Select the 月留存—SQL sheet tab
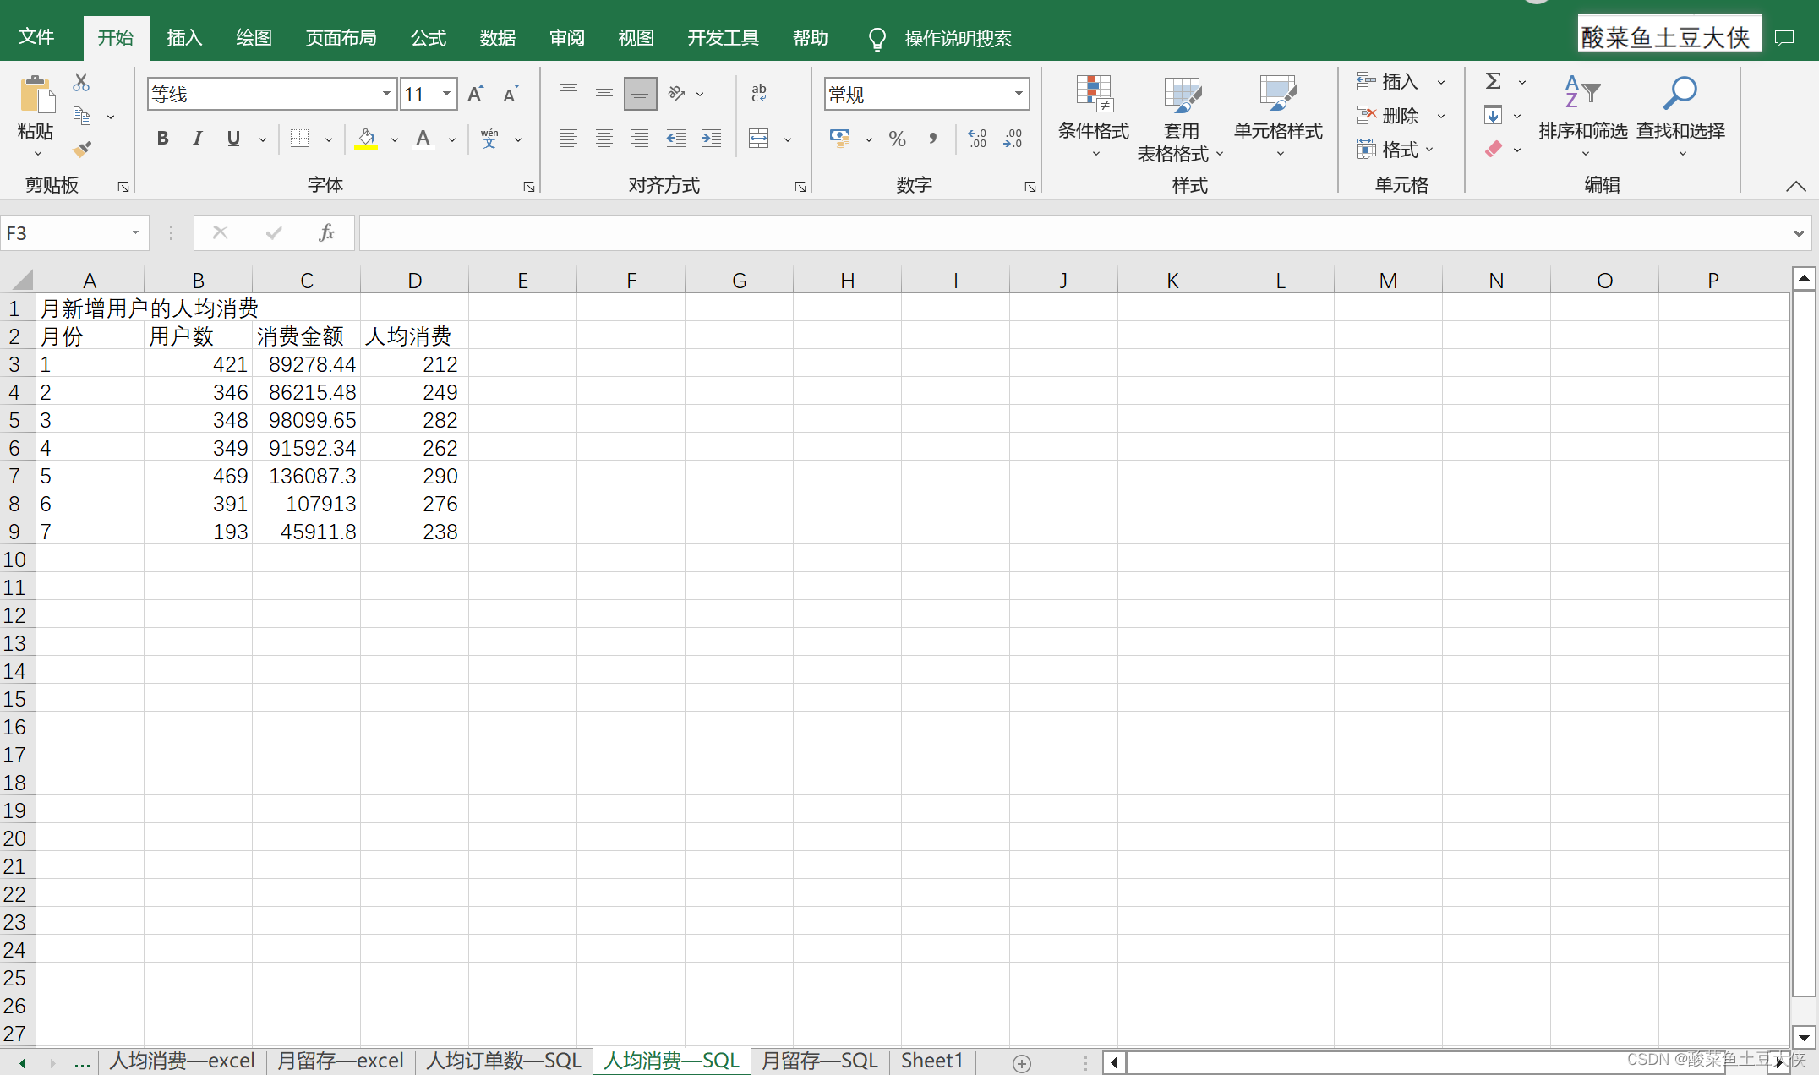Viewport: 1819px width, 1075px height. click(819, 1061)
